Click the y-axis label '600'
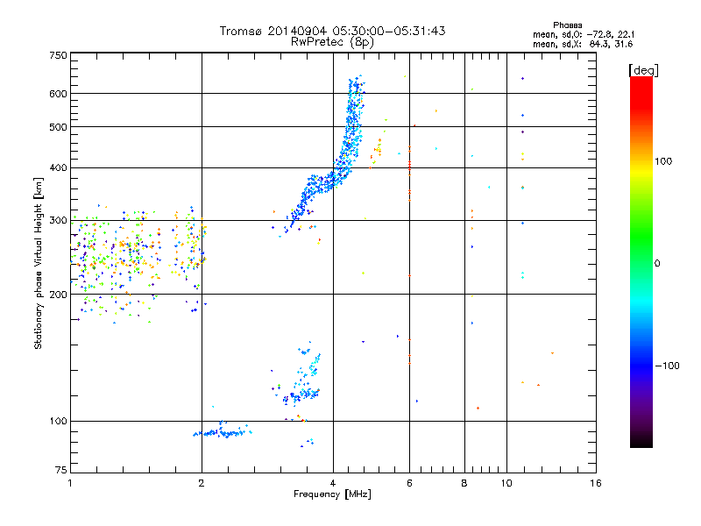Screen dimensions: 701x526 pos(58,94)
